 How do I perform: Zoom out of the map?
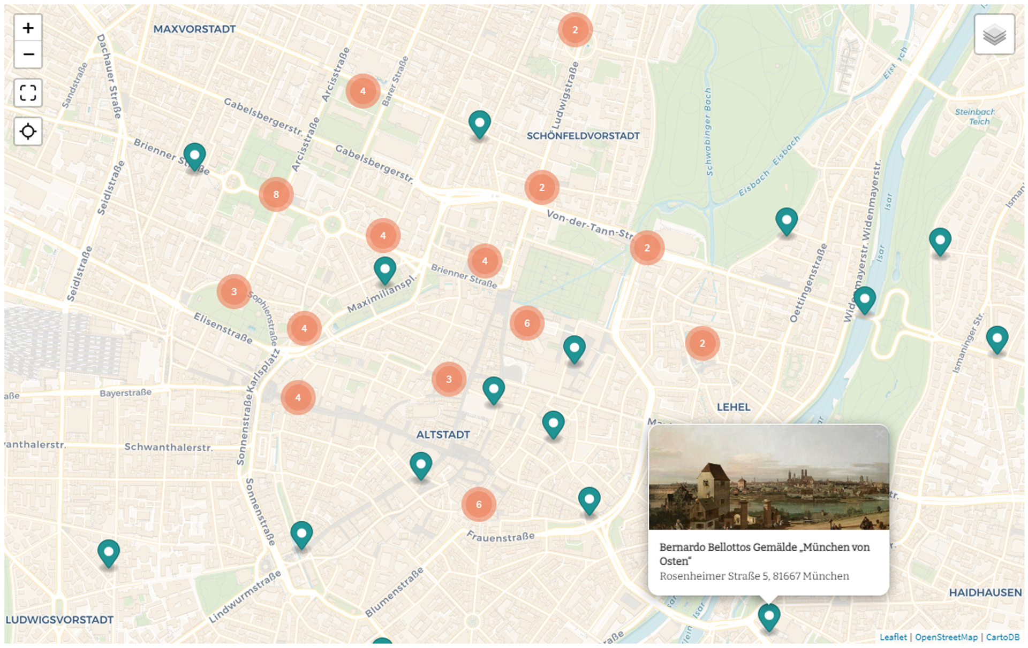[28, 55]
